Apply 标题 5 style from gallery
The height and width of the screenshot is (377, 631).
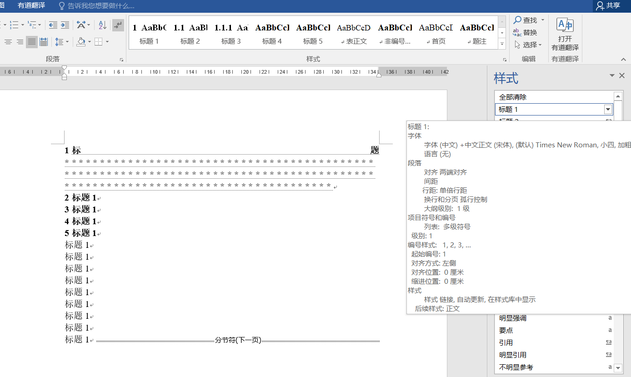tap(313, 33)
